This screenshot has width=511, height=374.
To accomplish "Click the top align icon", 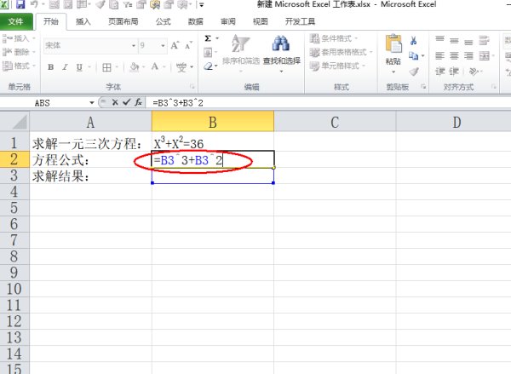I will pos(440,39).
